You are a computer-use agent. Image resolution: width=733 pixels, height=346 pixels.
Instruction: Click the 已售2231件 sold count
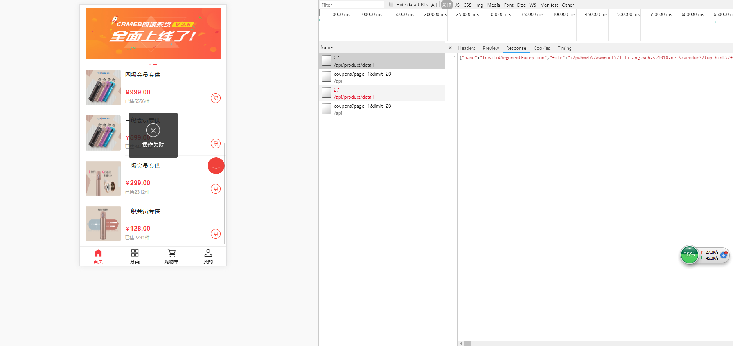[x=137, y=238]
